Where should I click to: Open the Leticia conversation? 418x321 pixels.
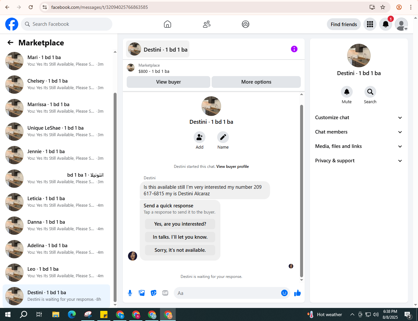tap(56, 202)
